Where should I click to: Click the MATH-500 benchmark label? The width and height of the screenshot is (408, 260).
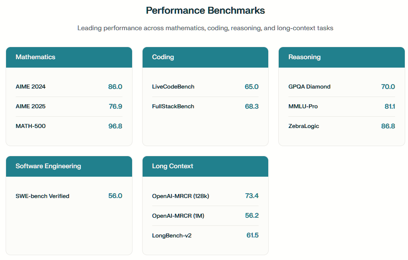(x=31, y=126)
